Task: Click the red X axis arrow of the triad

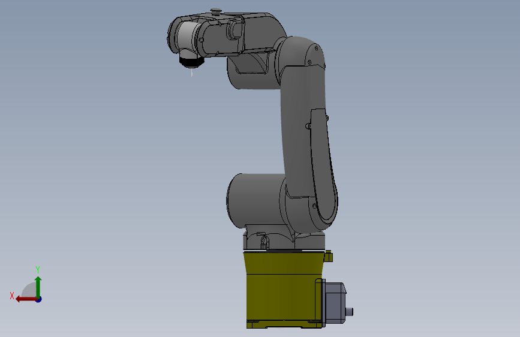Action: [26, 299]
